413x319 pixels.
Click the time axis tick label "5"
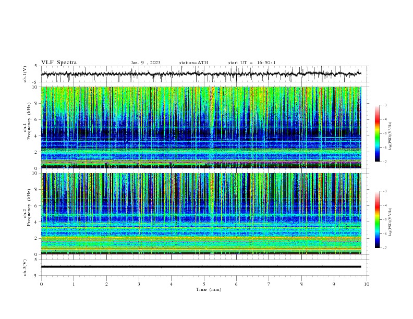point(204,284)
